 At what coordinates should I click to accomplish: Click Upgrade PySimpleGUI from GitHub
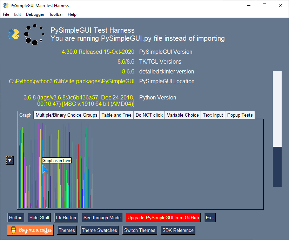[x=163, y=218]
